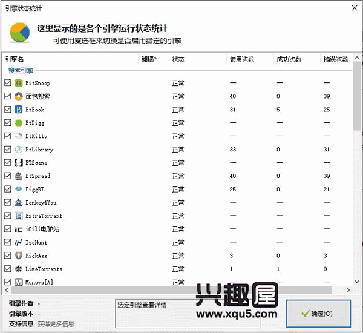
Task: Toggle the BtBook engine checkbox
Action: tap(8, 110)
